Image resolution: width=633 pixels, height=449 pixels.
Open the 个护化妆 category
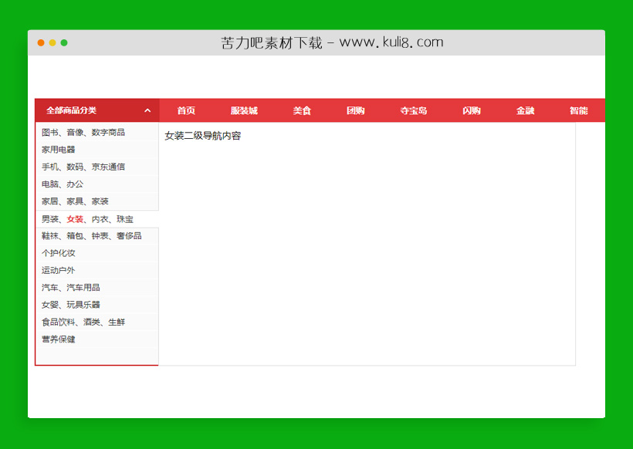click(59, 252)
